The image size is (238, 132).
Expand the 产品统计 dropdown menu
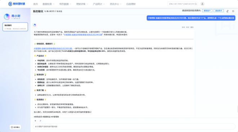point(99,4)
